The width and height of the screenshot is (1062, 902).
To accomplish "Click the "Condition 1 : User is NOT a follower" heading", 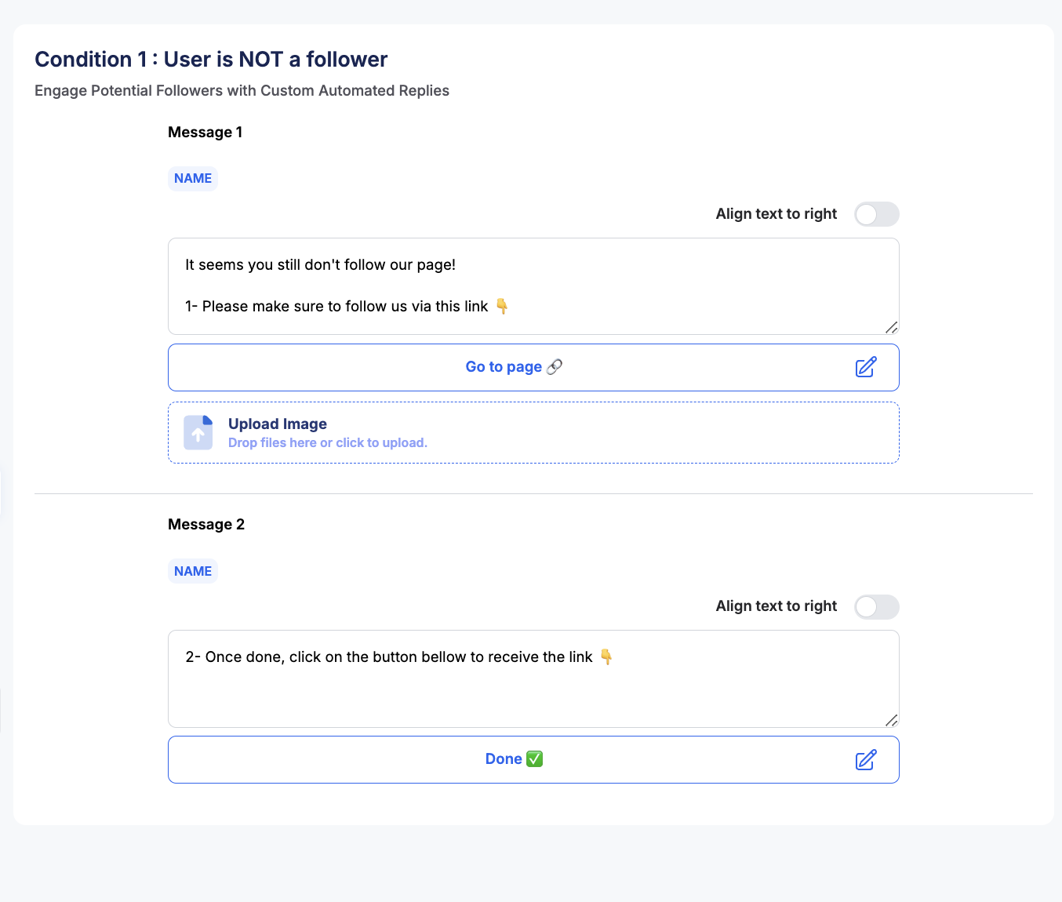I will pos(211,60).
